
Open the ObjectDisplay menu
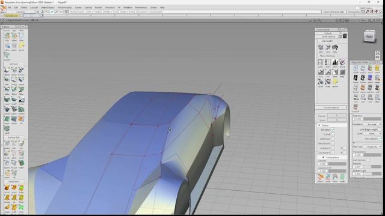click(48, 8)
